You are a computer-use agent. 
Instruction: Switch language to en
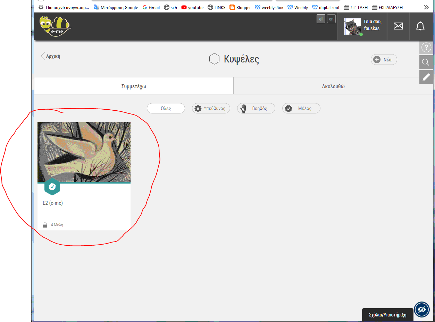point(331,19)
